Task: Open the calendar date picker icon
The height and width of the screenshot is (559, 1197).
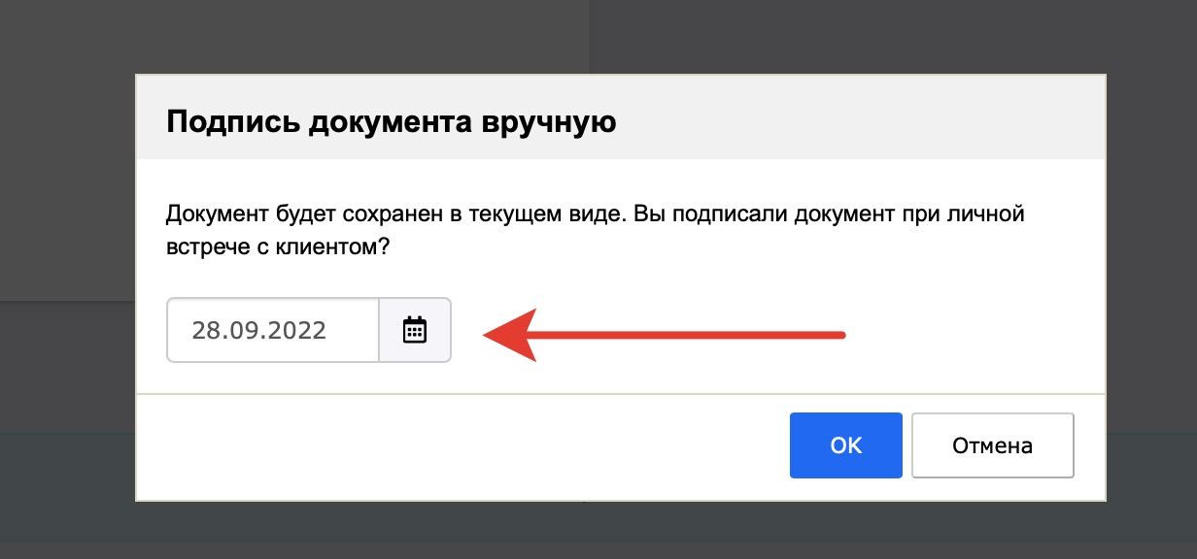Action: pyautogui.click(x=415, y=330)
